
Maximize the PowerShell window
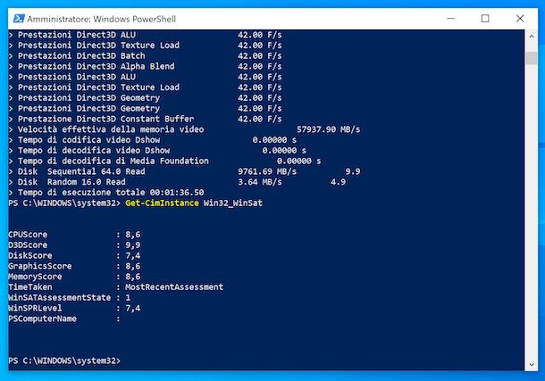[x=485, y=19]
